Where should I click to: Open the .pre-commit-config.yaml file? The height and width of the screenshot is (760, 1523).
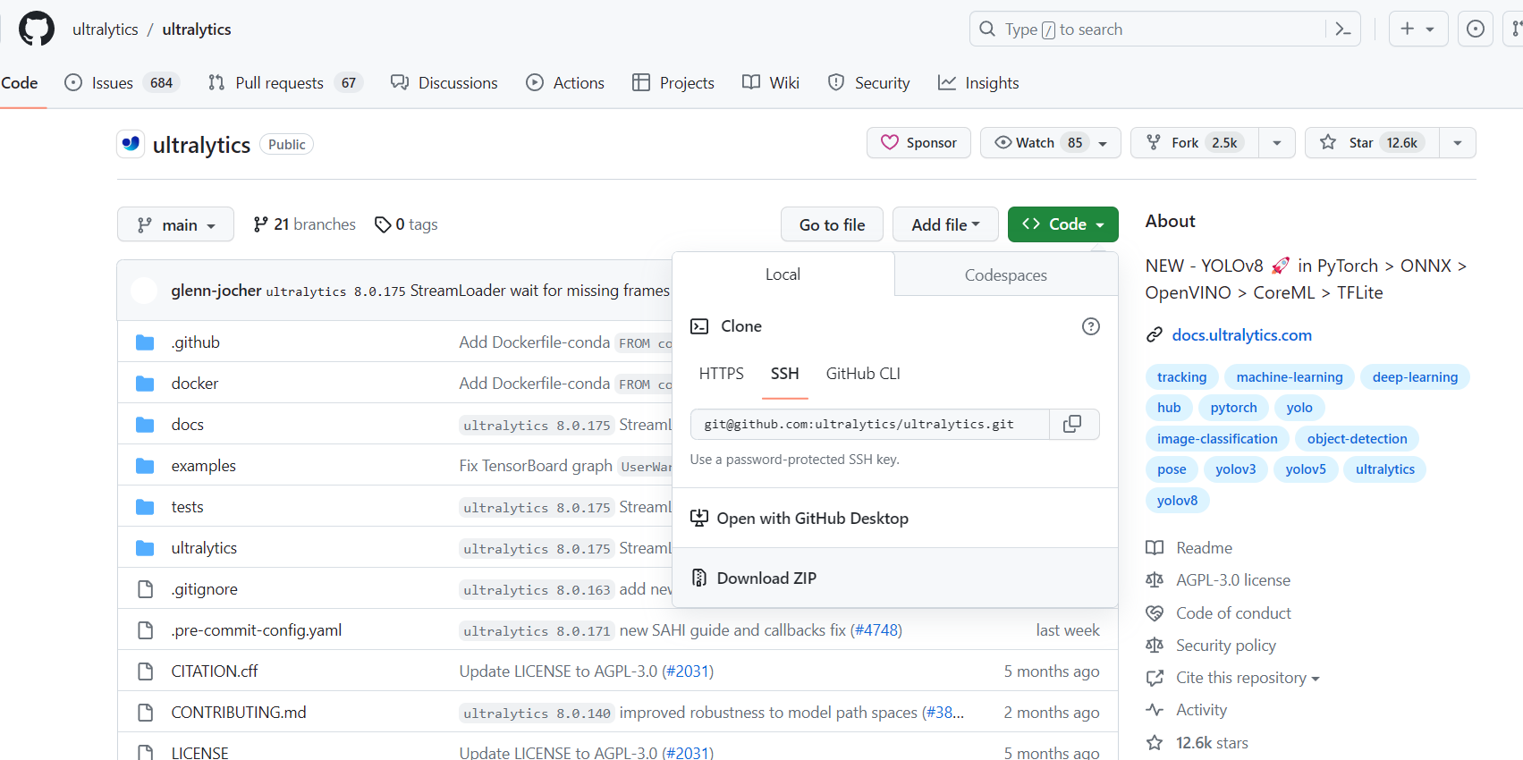click(257, 630)
